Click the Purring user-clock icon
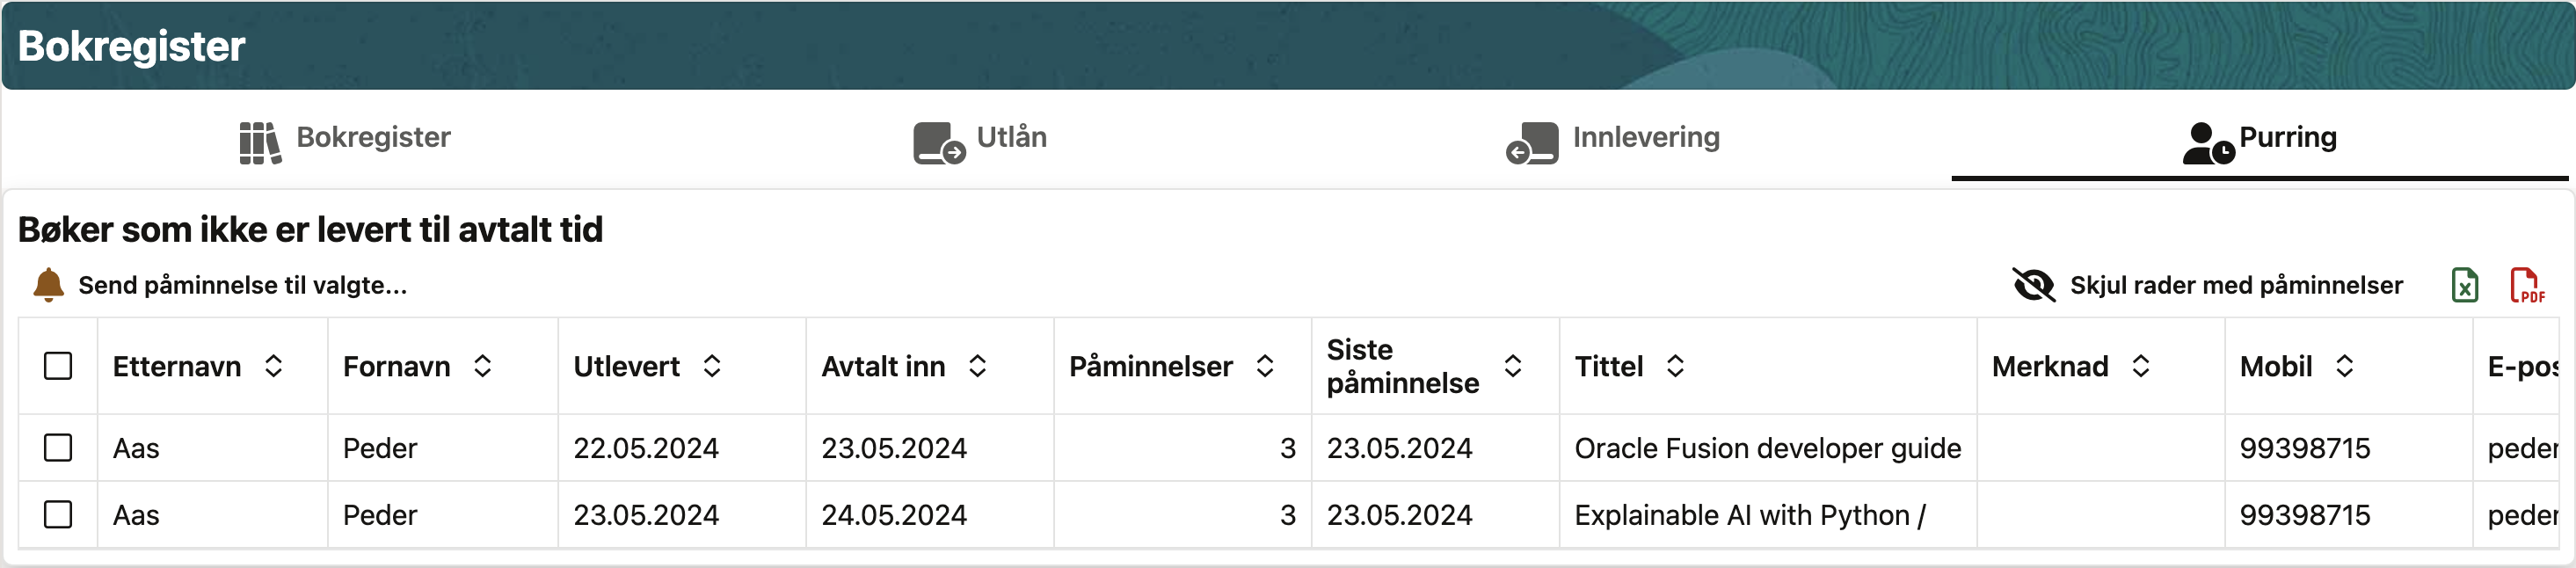Viewport: 2576px width, 568px height. [x=2208, y=143]
